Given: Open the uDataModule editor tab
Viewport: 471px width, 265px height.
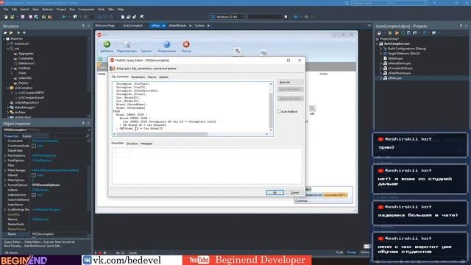Looking at the screenshot, I should pyautogui.click(x=177, y=26).
